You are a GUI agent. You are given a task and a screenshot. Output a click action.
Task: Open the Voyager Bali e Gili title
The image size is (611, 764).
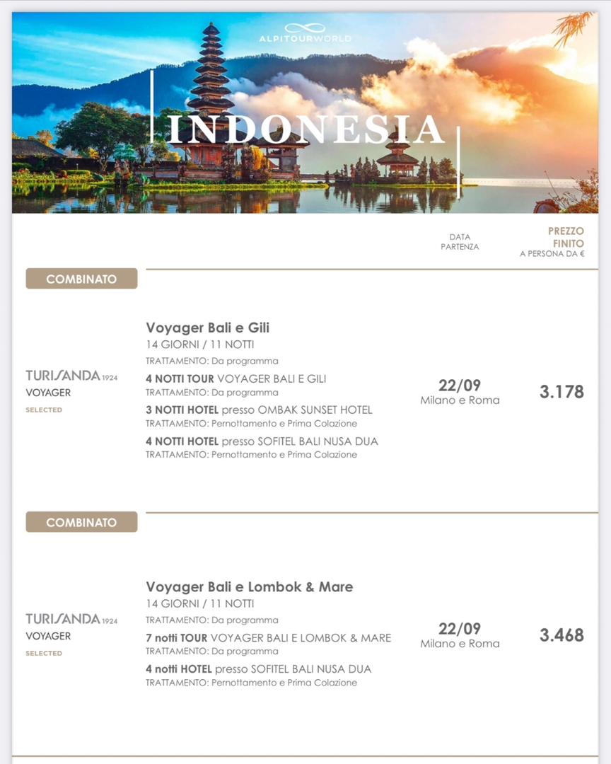point(208,328)
